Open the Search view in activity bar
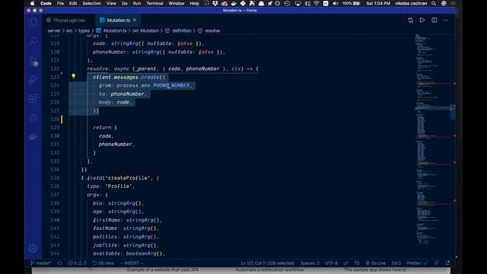The width and height of the screenshot is (487, 274). click(x=33, y=40)
